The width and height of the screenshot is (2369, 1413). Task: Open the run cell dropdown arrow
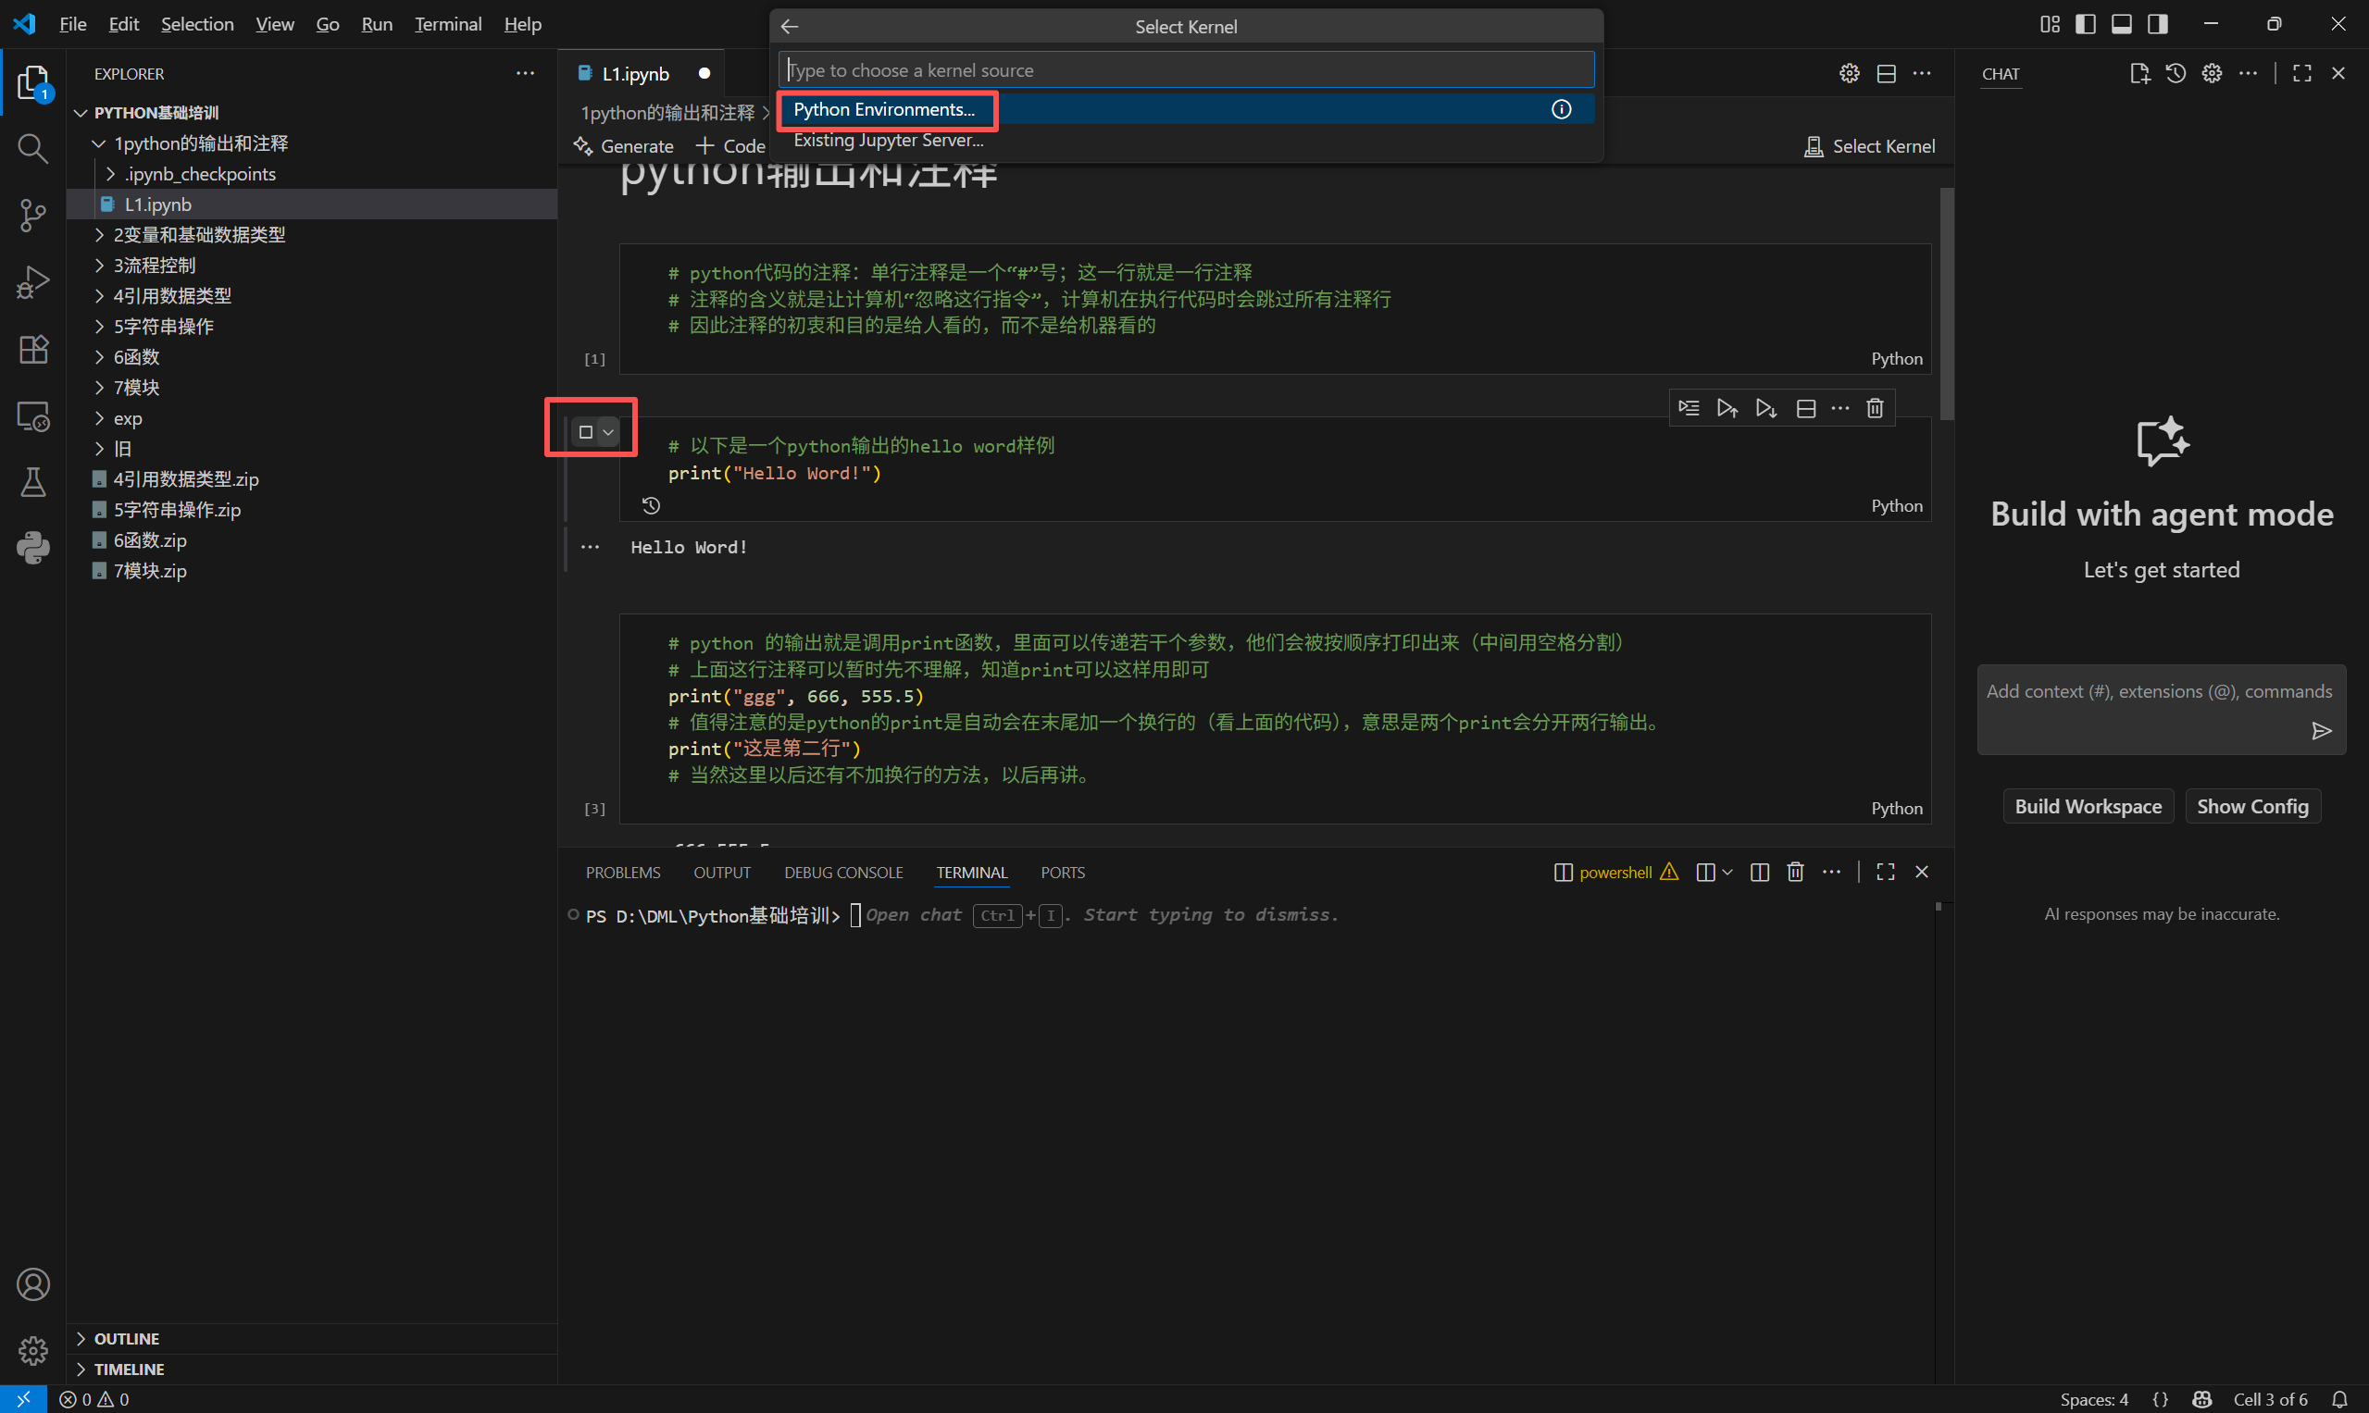click(x=607, y=432)
